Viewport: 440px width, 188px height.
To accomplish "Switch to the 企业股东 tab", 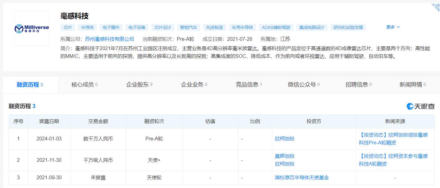I will click(x=140, y=85).
